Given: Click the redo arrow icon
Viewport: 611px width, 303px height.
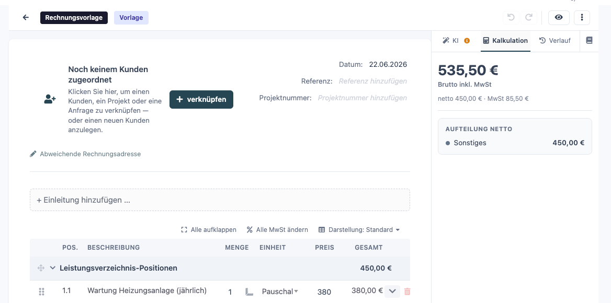Looking at the screenshot, I should click(x=529, y=18).
